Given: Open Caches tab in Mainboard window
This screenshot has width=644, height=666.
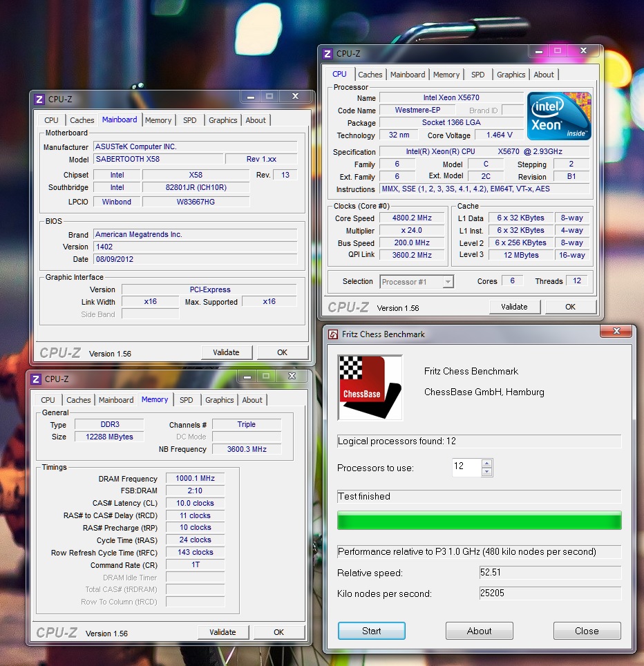Looking at the screenshot, I should (x=82, y=120).
